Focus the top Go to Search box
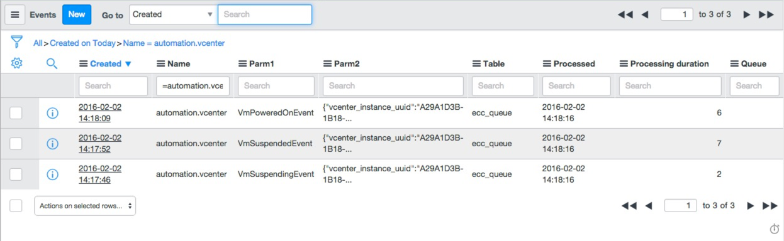The height and width of the screenshot is (241, 784). (x=265, y=14)
